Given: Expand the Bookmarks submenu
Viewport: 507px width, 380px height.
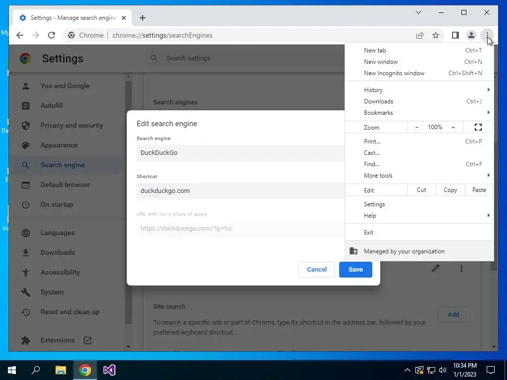Looking at the screenshot, I should pos(419,112).
